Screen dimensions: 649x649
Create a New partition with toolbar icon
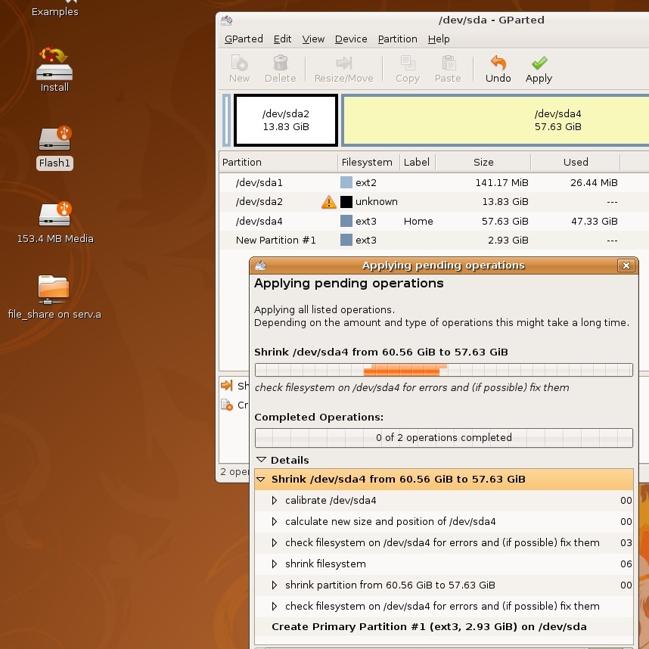coord(239,69)
